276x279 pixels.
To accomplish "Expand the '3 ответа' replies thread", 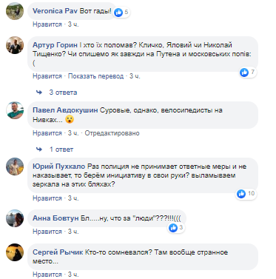I will (x=63, y=93).
